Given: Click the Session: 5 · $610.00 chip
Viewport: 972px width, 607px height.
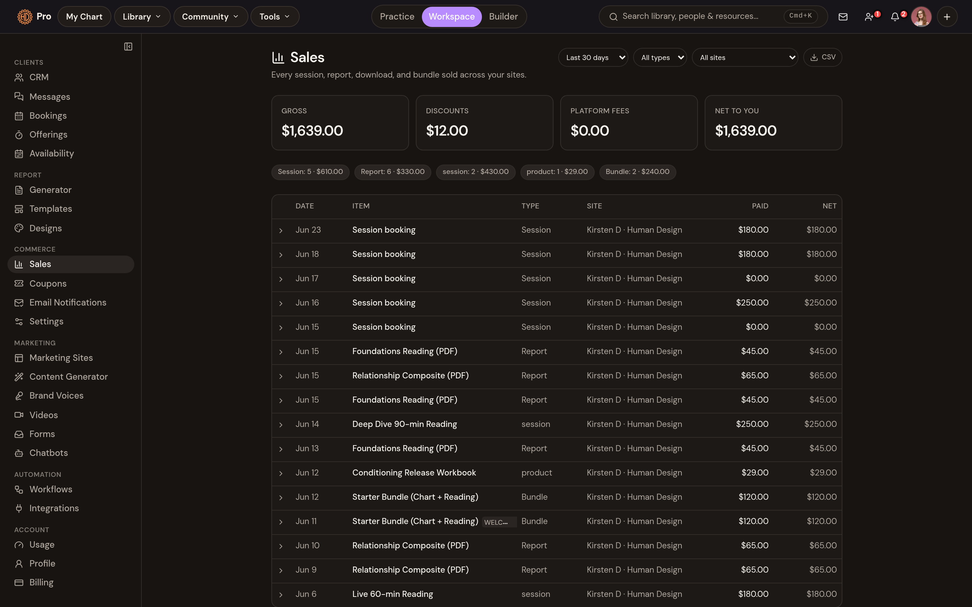Looking at the screenshot, I should 310,172.
